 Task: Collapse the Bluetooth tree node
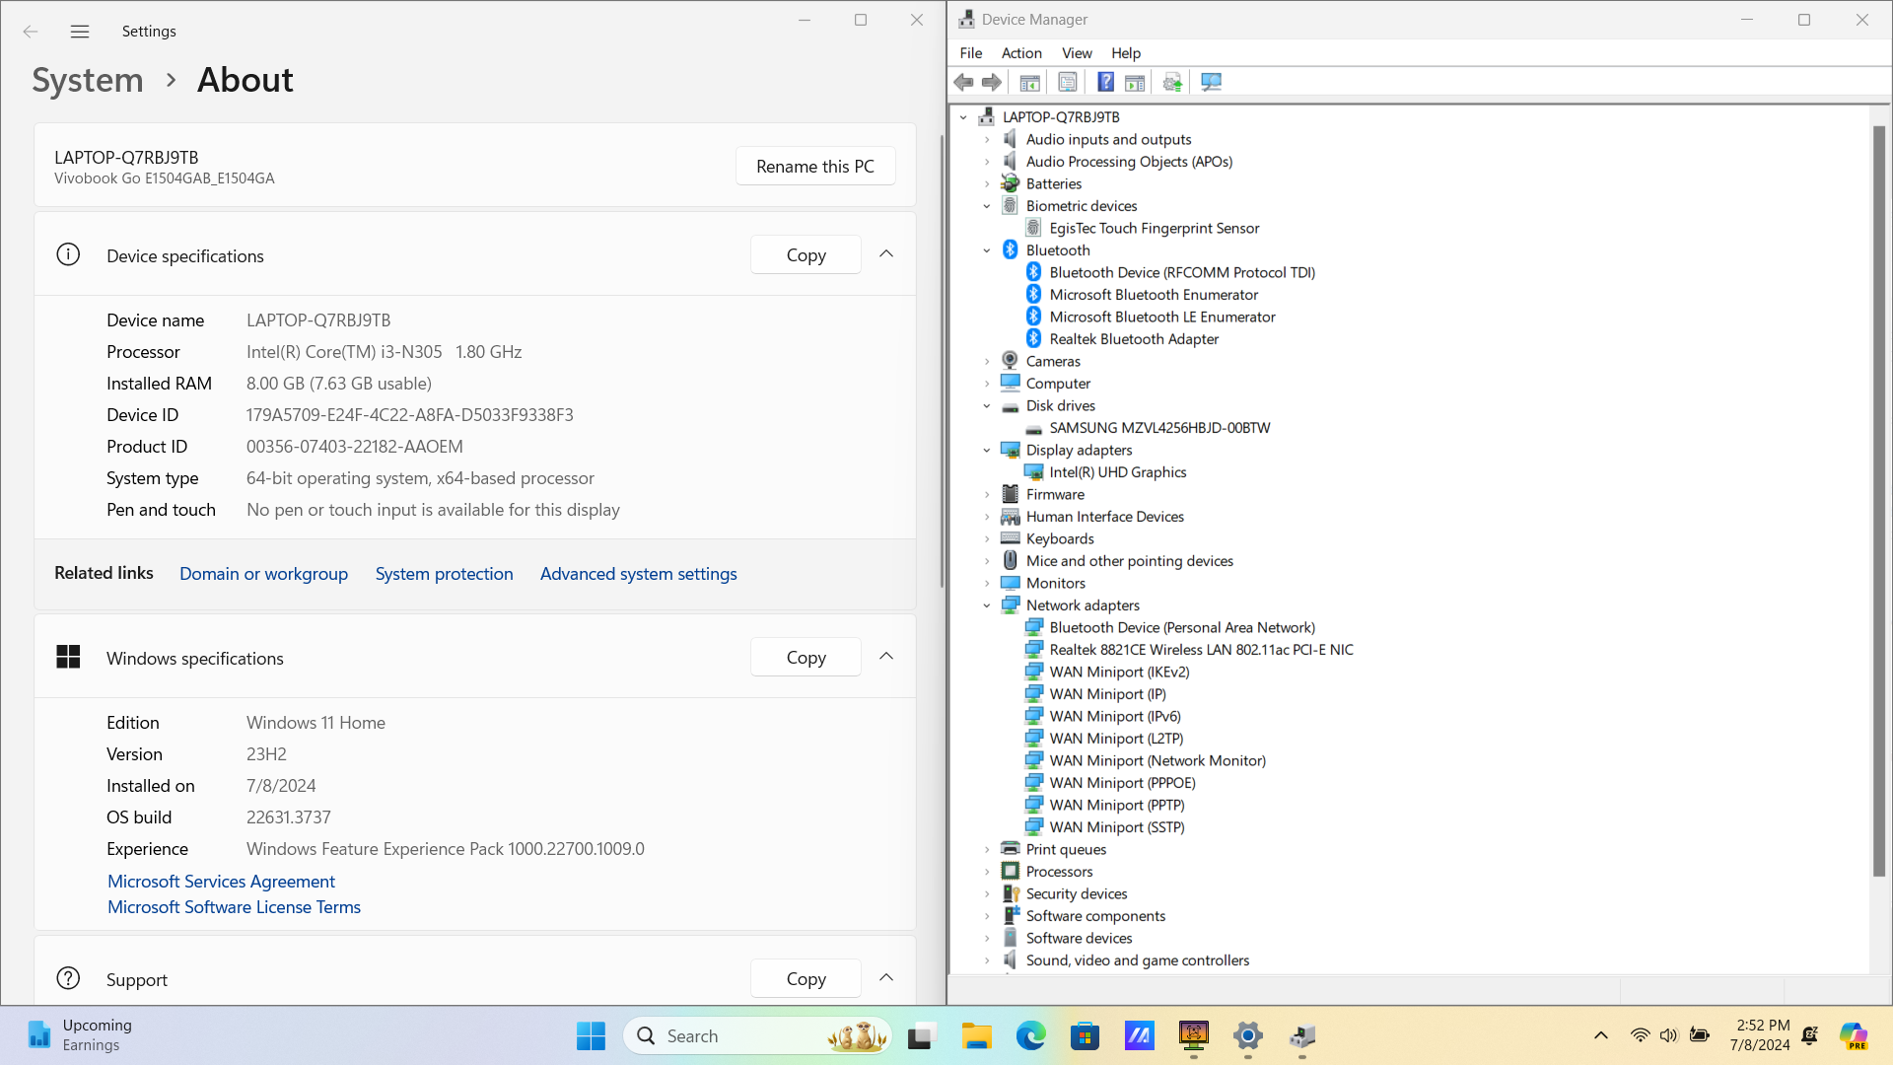point(987,250)
